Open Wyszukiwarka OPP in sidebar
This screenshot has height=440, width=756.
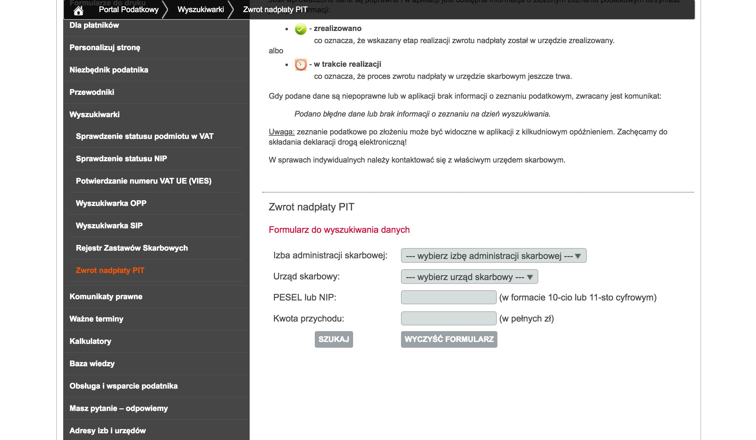point(111,203)
